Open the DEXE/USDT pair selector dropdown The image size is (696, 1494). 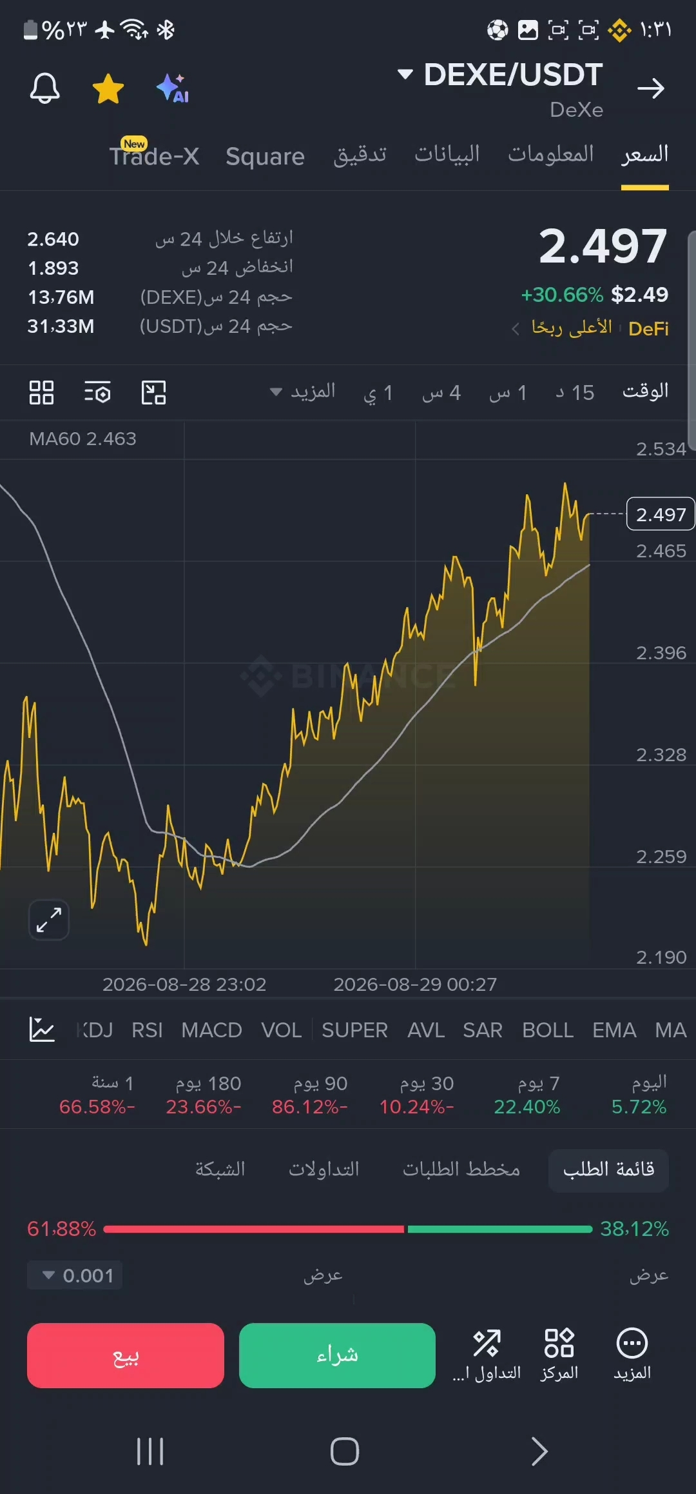[500, 75]
